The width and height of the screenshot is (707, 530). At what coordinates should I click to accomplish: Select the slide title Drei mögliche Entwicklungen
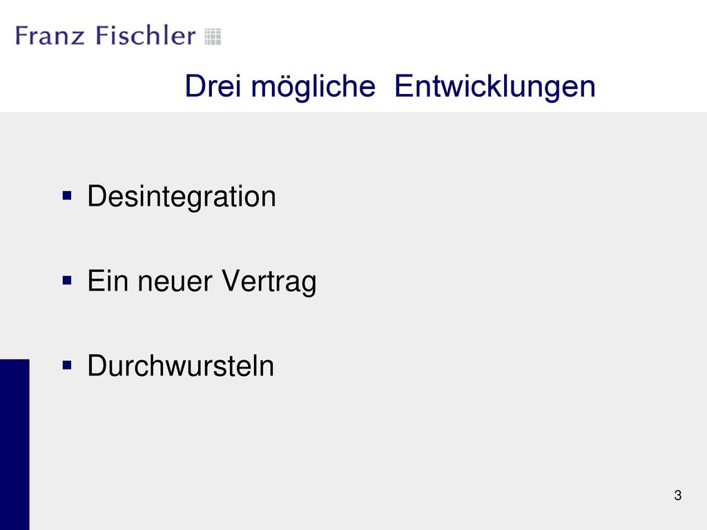pos(390,86)
